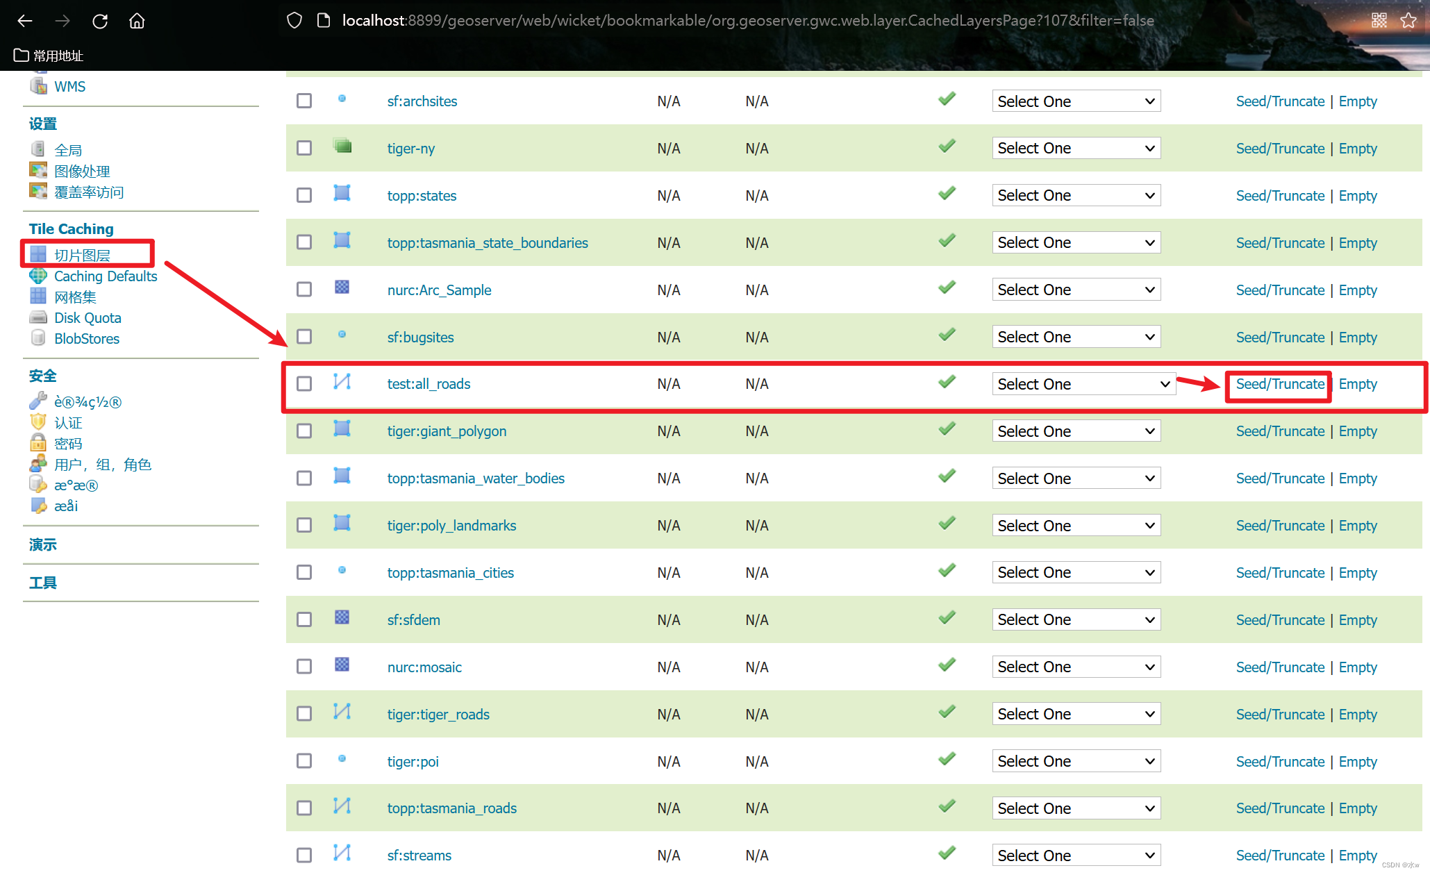This screenshot has height=875, width=1430.
Task: Click Empty link for sf:bugsites
Action: pyautogui.click(x=1357, y=337)
